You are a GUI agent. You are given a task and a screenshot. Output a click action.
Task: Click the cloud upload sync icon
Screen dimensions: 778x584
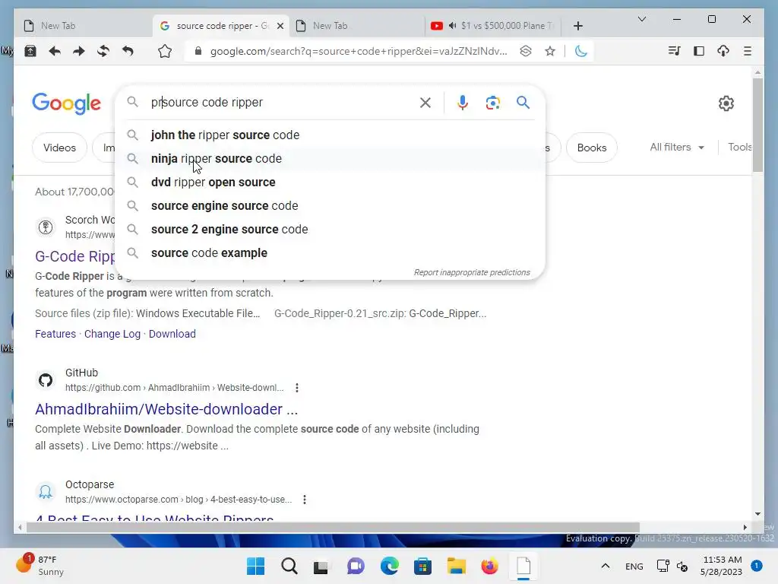723,51
